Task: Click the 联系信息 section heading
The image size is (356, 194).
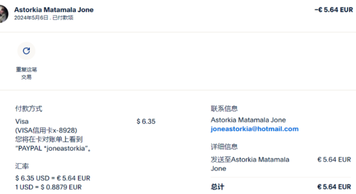Action: [x=224, y=109]
